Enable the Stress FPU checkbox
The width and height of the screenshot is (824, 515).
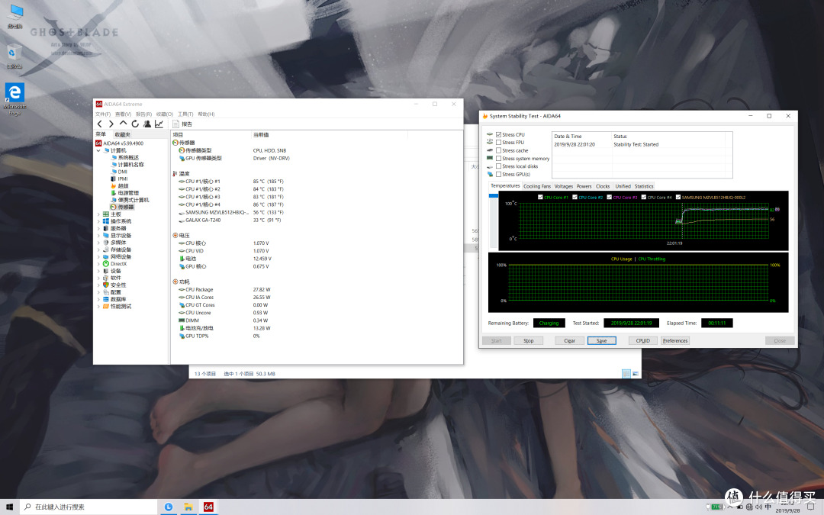tap(498, 143)
